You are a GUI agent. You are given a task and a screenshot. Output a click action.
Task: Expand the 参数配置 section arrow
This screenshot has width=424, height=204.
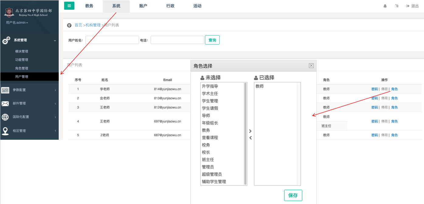[x=55, y=90]
